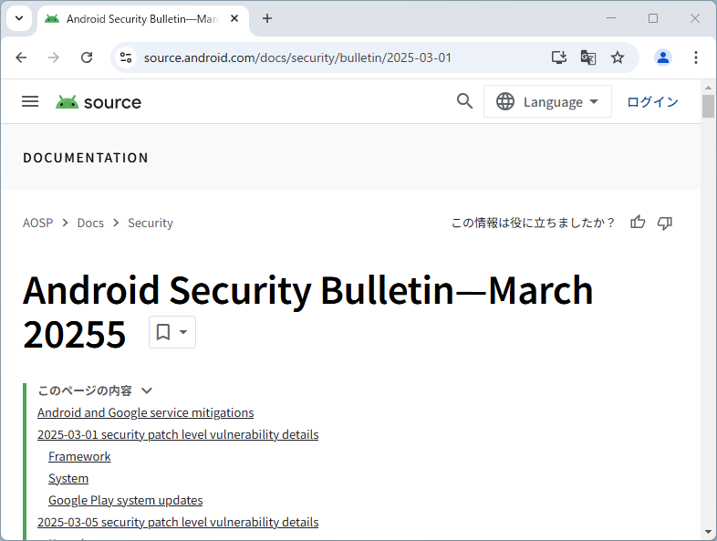
Task: Open Chrome three-dot menu
Action: 695,57
